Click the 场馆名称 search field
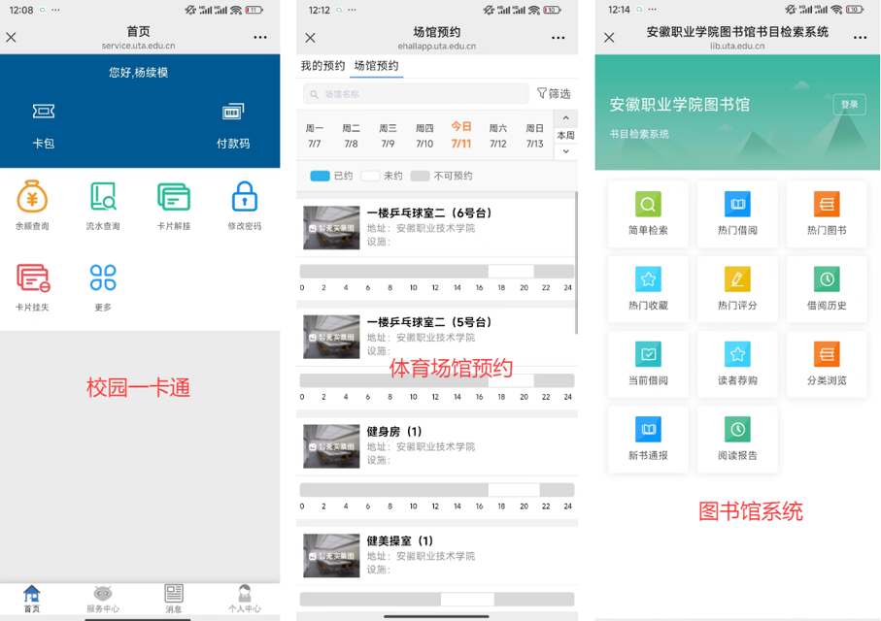 417,94
